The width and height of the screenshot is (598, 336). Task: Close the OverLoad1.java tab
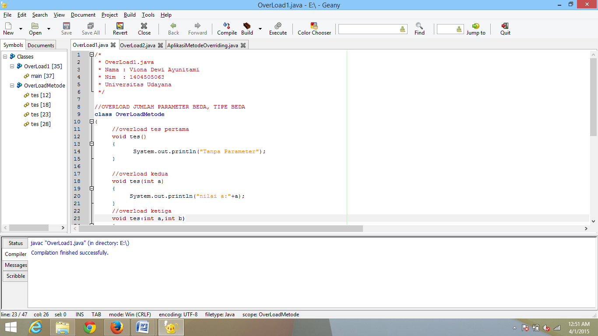click(113, 45)
